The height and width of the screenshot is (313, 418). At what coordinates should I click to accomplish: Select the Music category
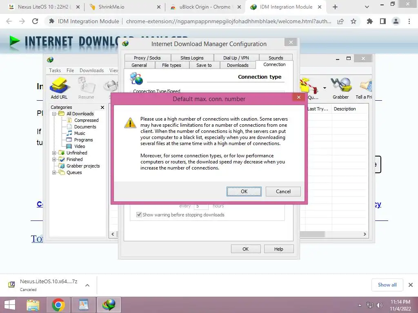click(80, 133)
